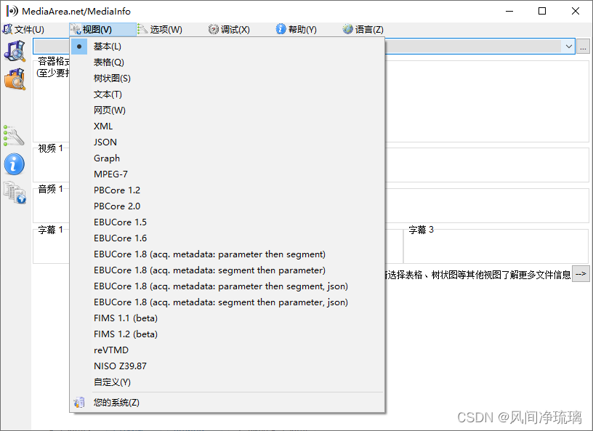The height and width of the screenshot is (431, 593).
Task: Select the 基本(L) view option
Action: 227,47
